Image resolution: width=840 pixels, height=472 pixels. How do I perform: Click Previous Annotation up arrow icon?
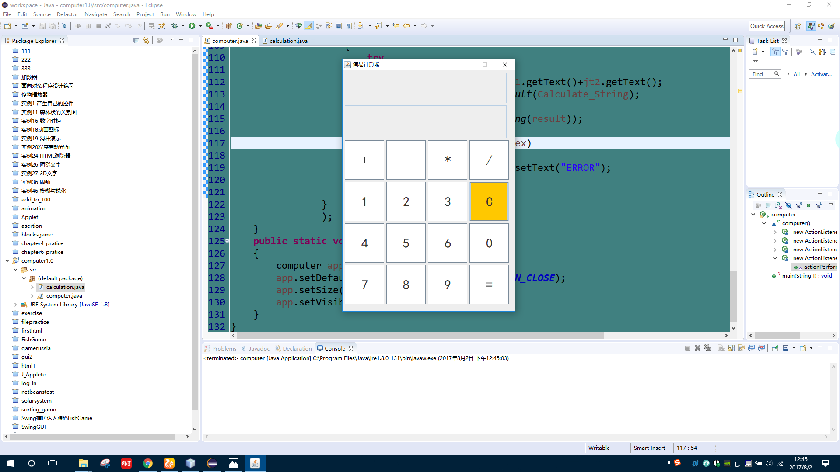[x=378, y=26]
